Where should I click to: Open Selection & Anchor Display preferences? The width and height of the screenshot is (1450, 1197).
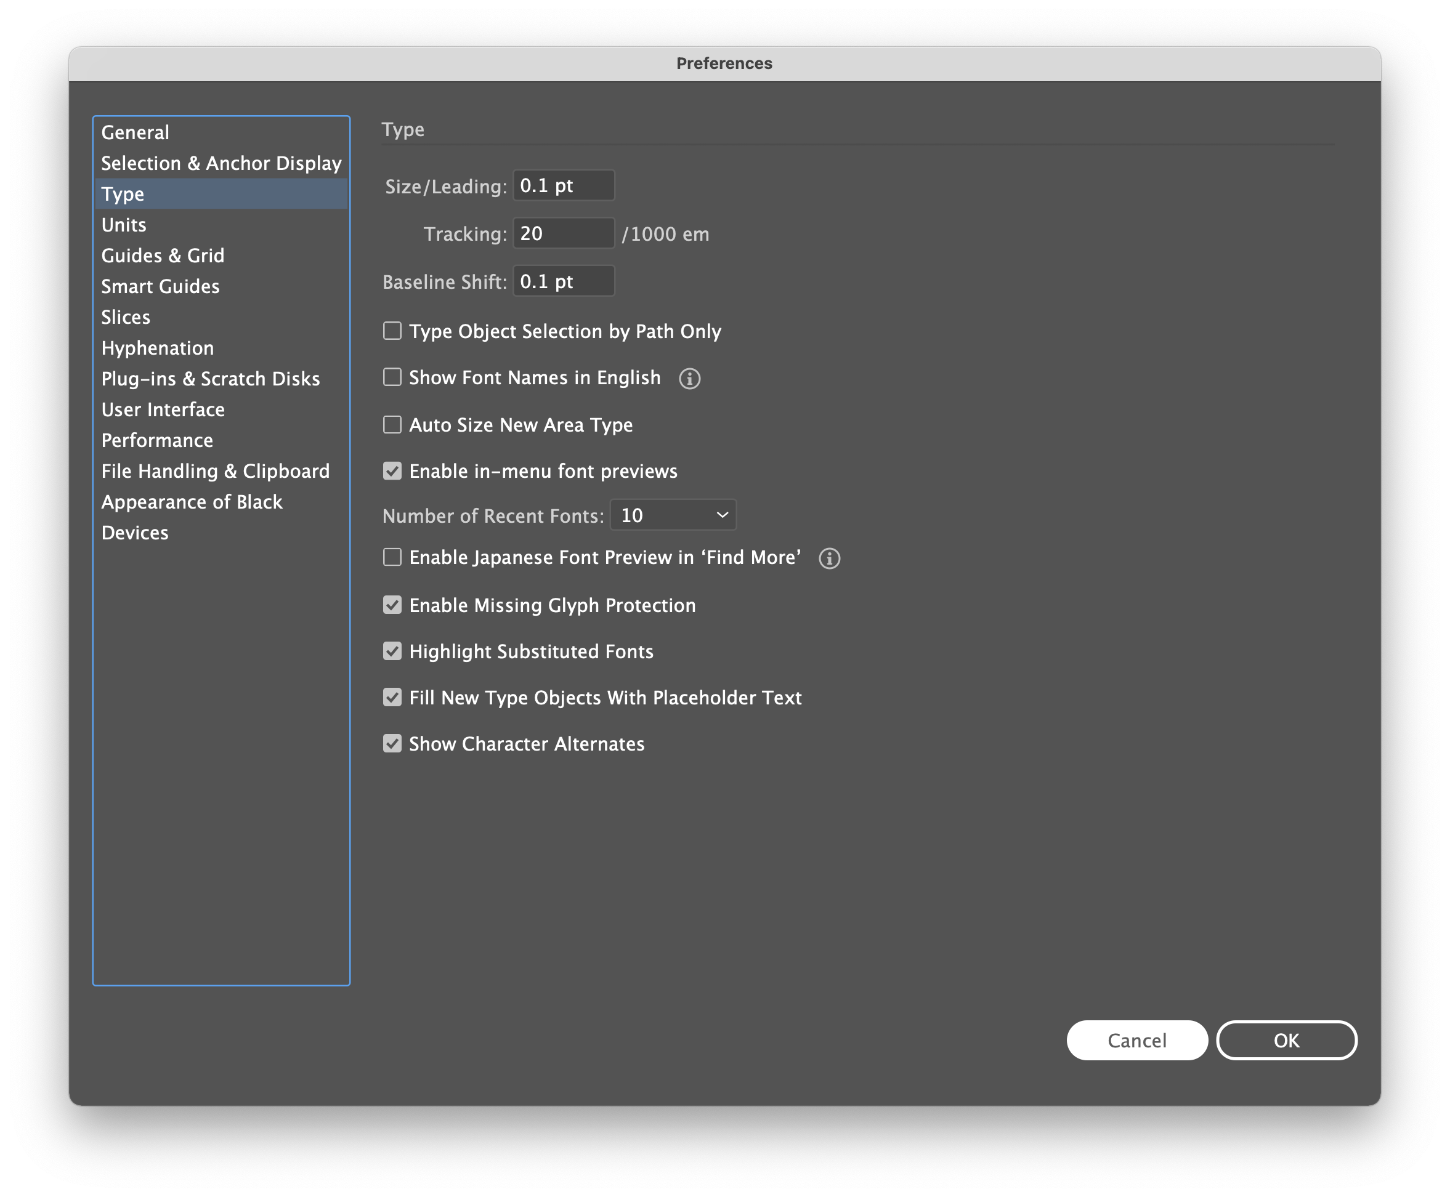pyautogui.click(x=222, y=163)
